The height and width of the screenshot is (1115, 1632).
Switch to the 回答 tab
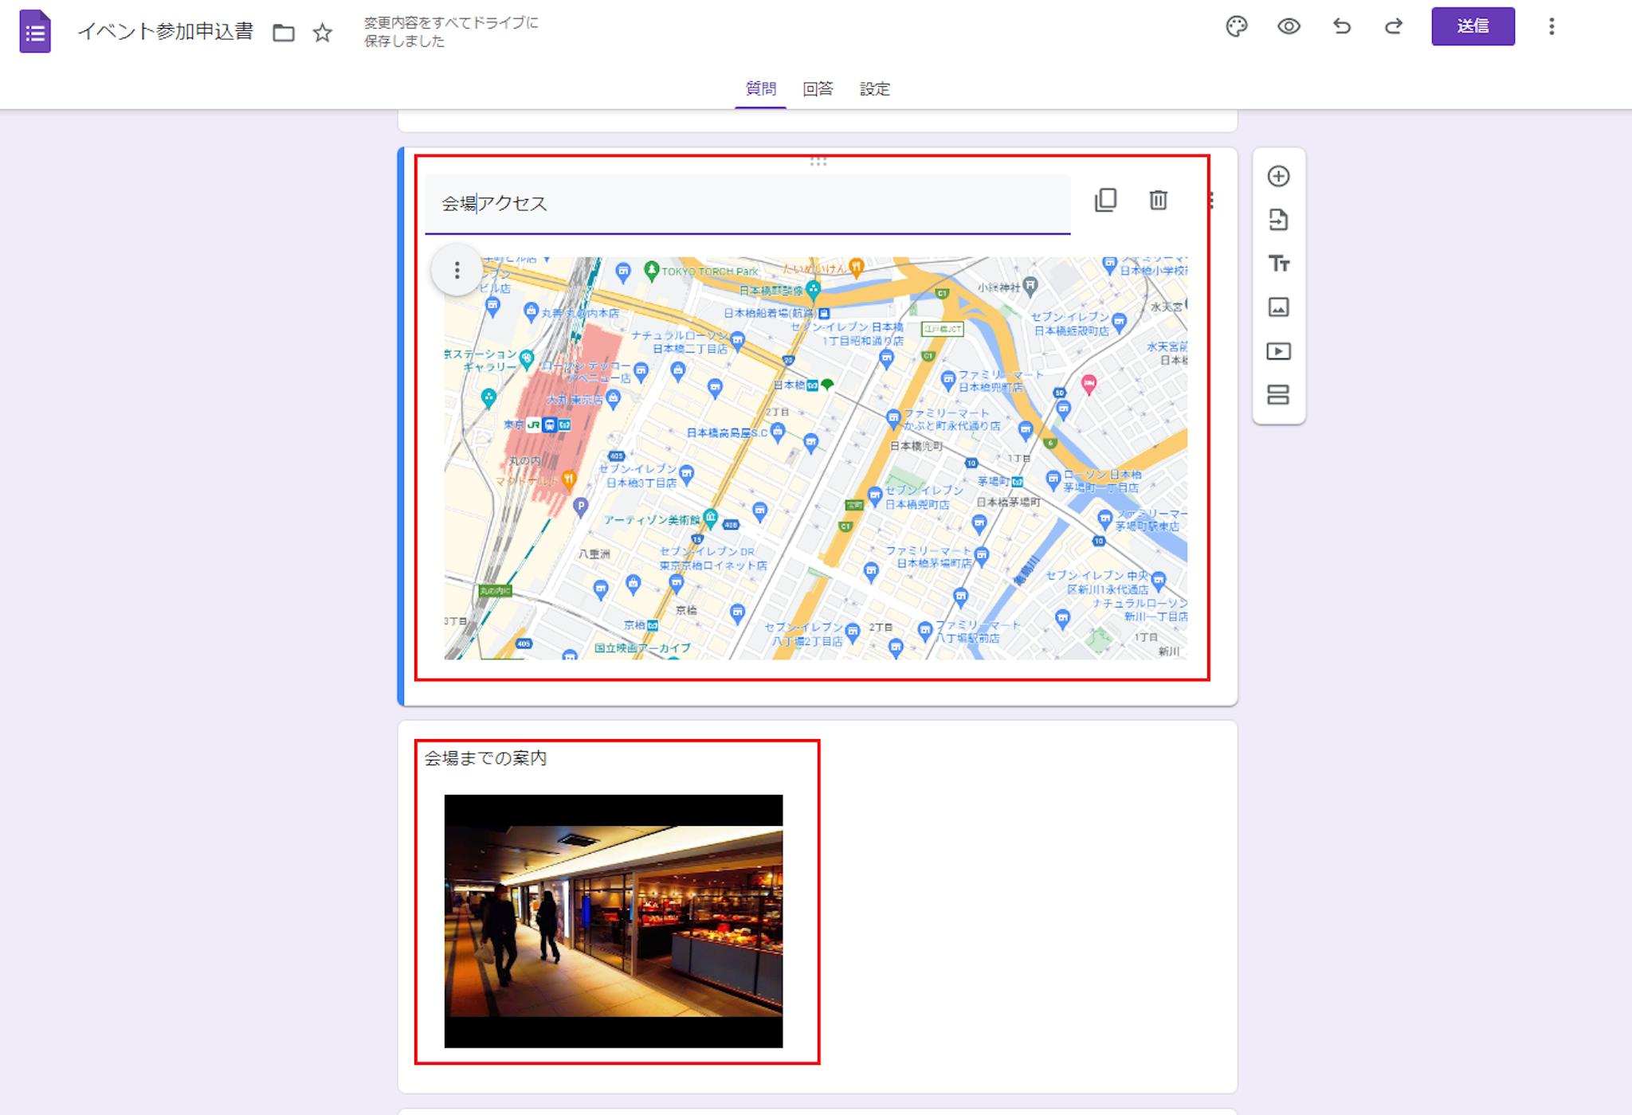coord(818,88)
